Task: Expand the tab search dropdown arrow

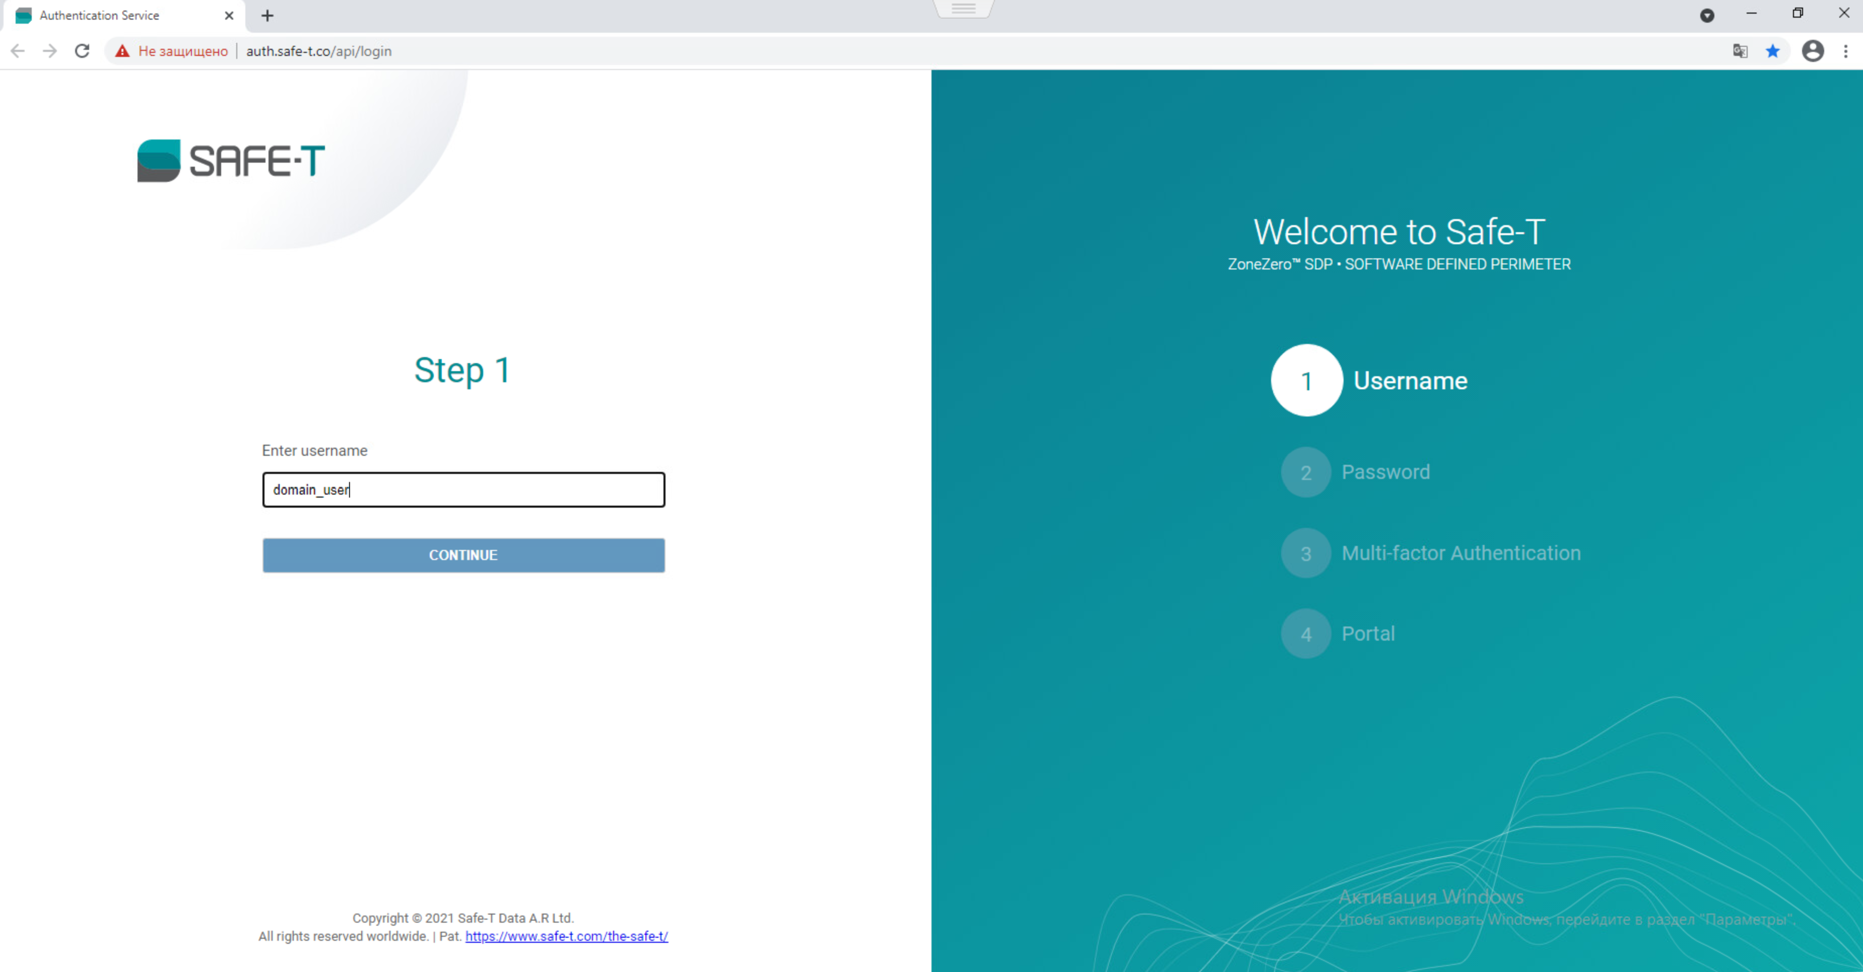Action: [x=1707, y=15]
